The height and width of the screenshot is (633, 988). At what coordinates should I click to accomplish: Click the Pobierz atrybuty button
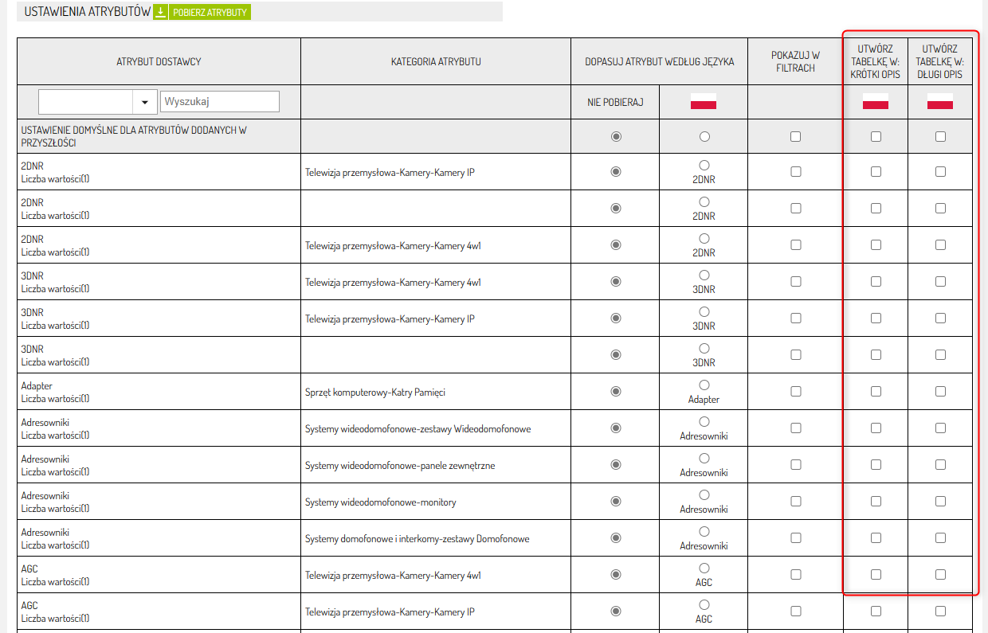[210, 12]
